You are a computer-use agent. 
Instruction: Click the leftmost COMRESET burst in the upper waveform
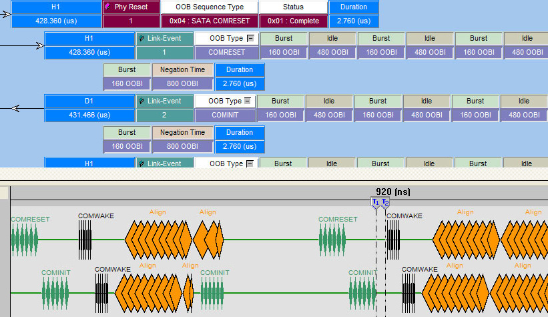(x=25, y=240)
